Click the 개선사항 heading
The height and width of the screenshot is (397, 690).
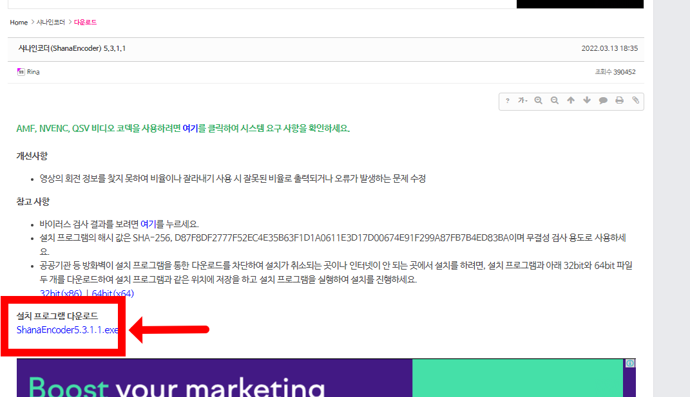click(x=32, y=156)
